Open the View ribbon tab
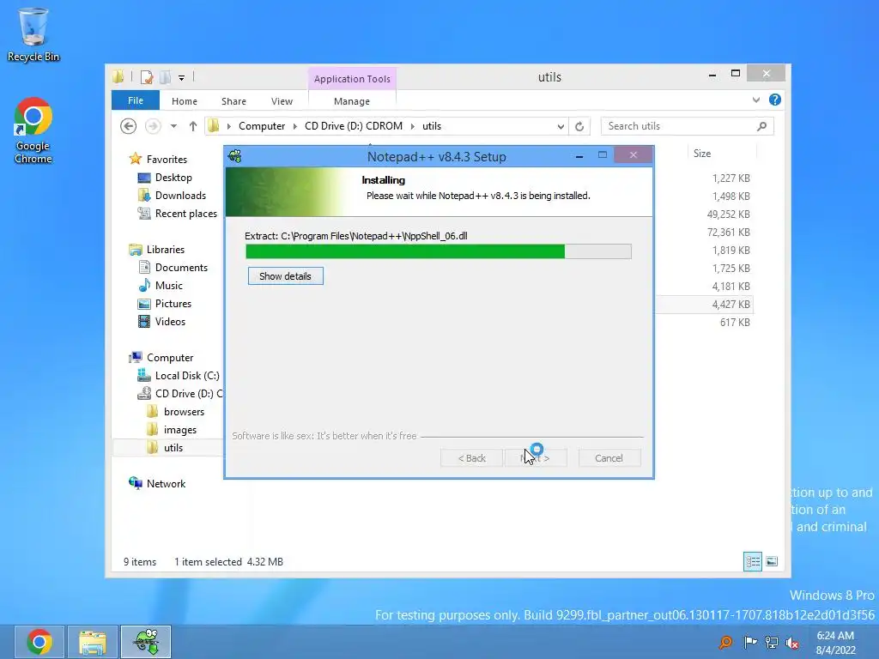879x659 pixels. [282, 101]
